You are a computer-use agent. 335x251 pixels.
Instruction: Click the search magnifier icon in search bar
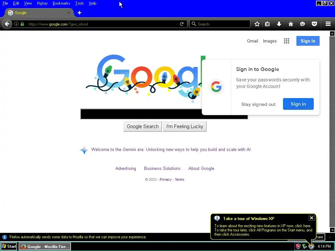pos(194,24)
